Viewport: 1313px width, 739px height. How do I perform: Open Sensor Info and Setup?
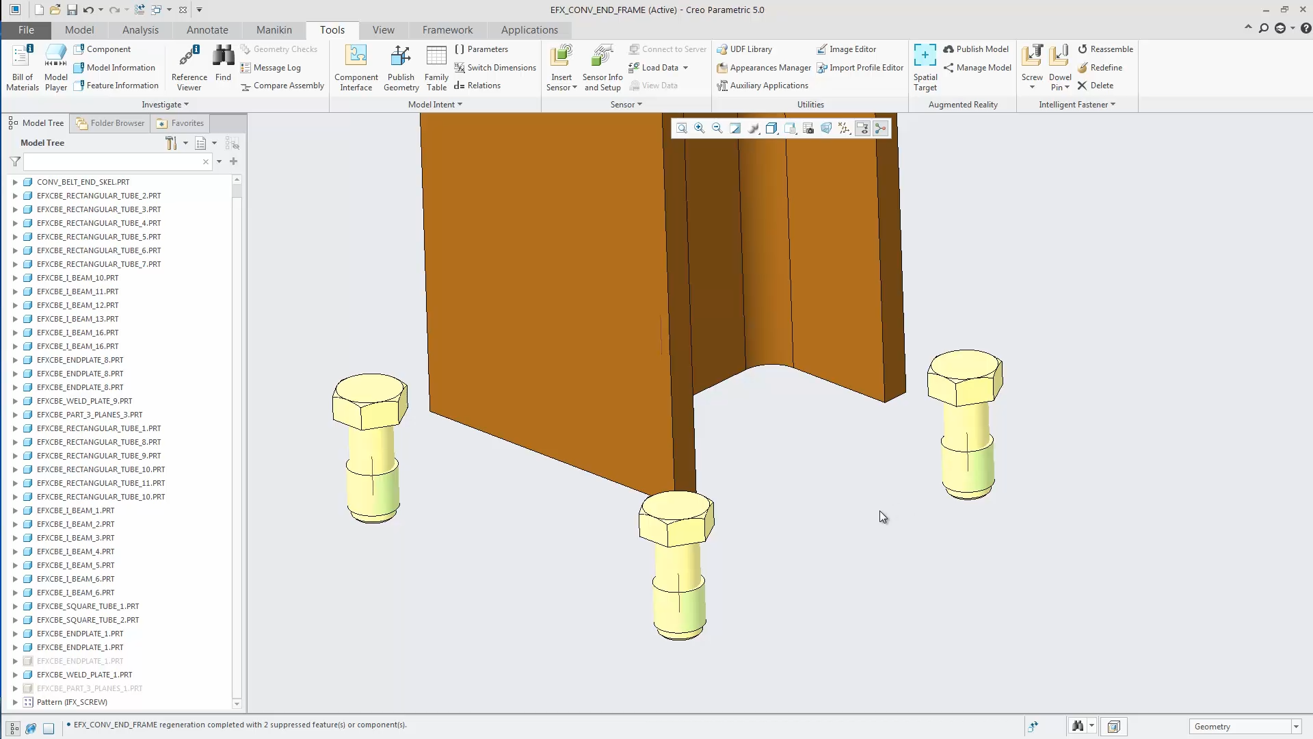(602, 67)
